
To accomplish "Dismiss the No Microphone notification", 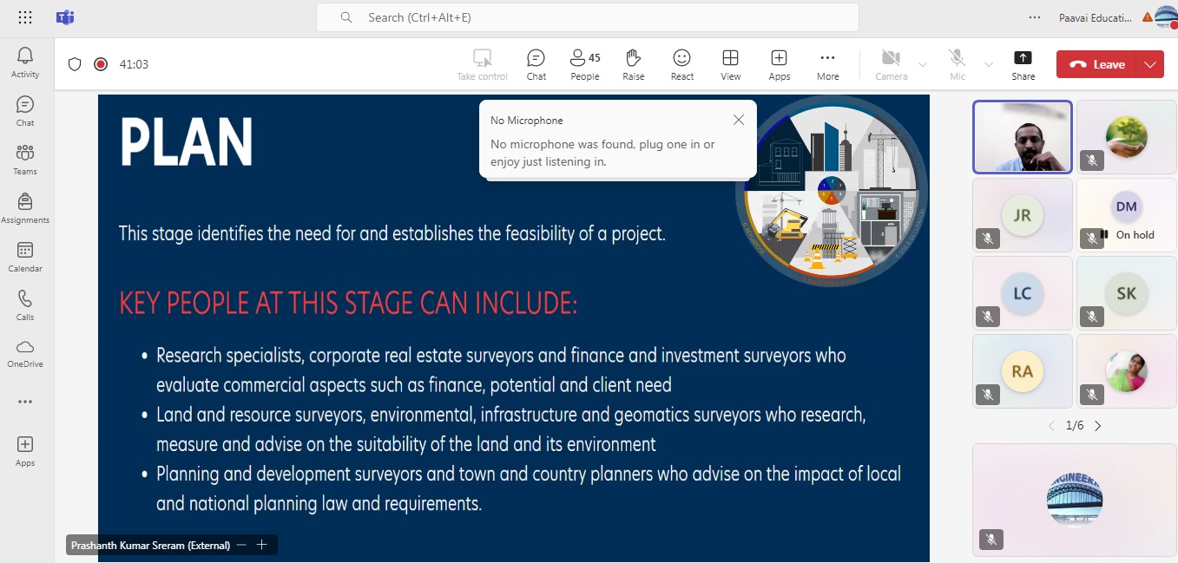I will click(x=738, y=121).
